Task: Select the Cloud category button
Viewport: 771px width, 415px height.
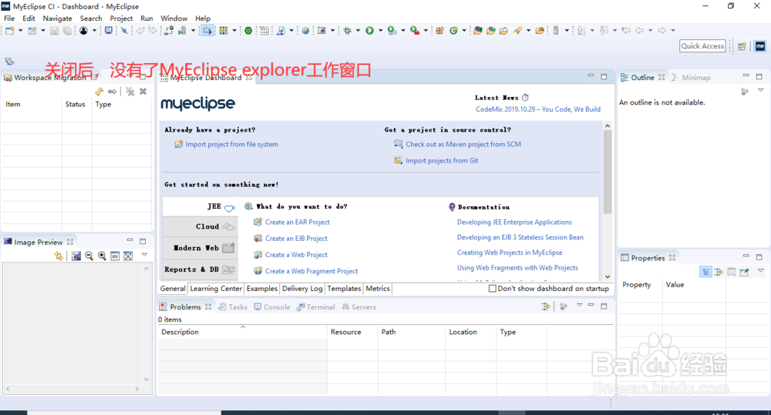Action: (200, 226)
